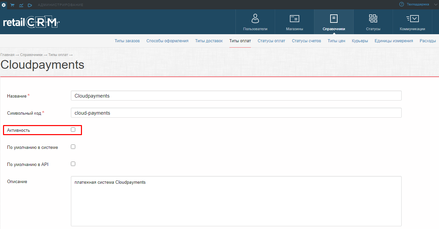Click the Название field label
This screenshot has height=229, width=439.
(x=17, y=96)
